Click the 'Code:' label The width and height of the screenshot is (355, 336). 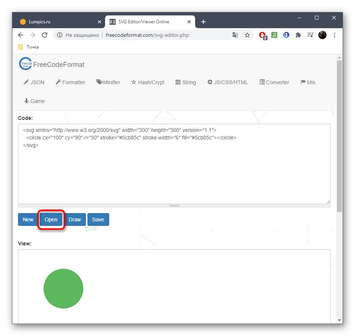(26, 118)
